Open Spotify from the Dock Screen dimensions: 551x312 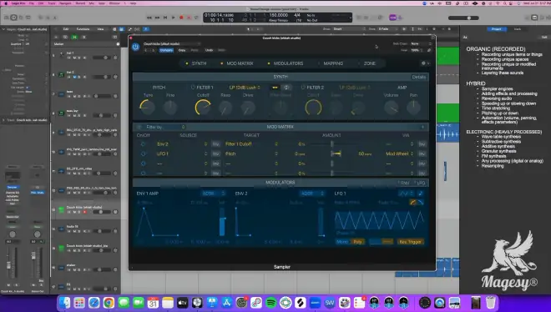[x=271, y=303]
